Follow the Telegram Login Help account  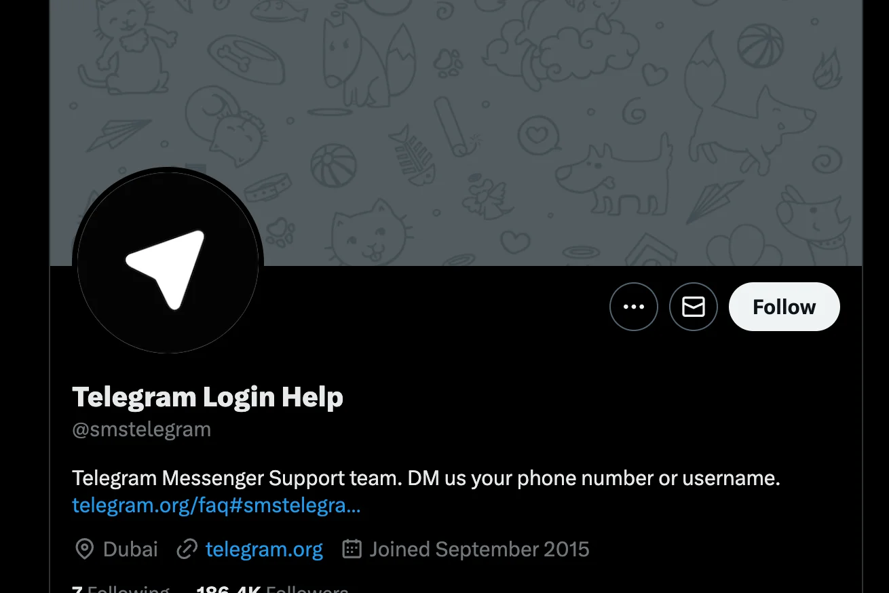(x=784, y=307)
